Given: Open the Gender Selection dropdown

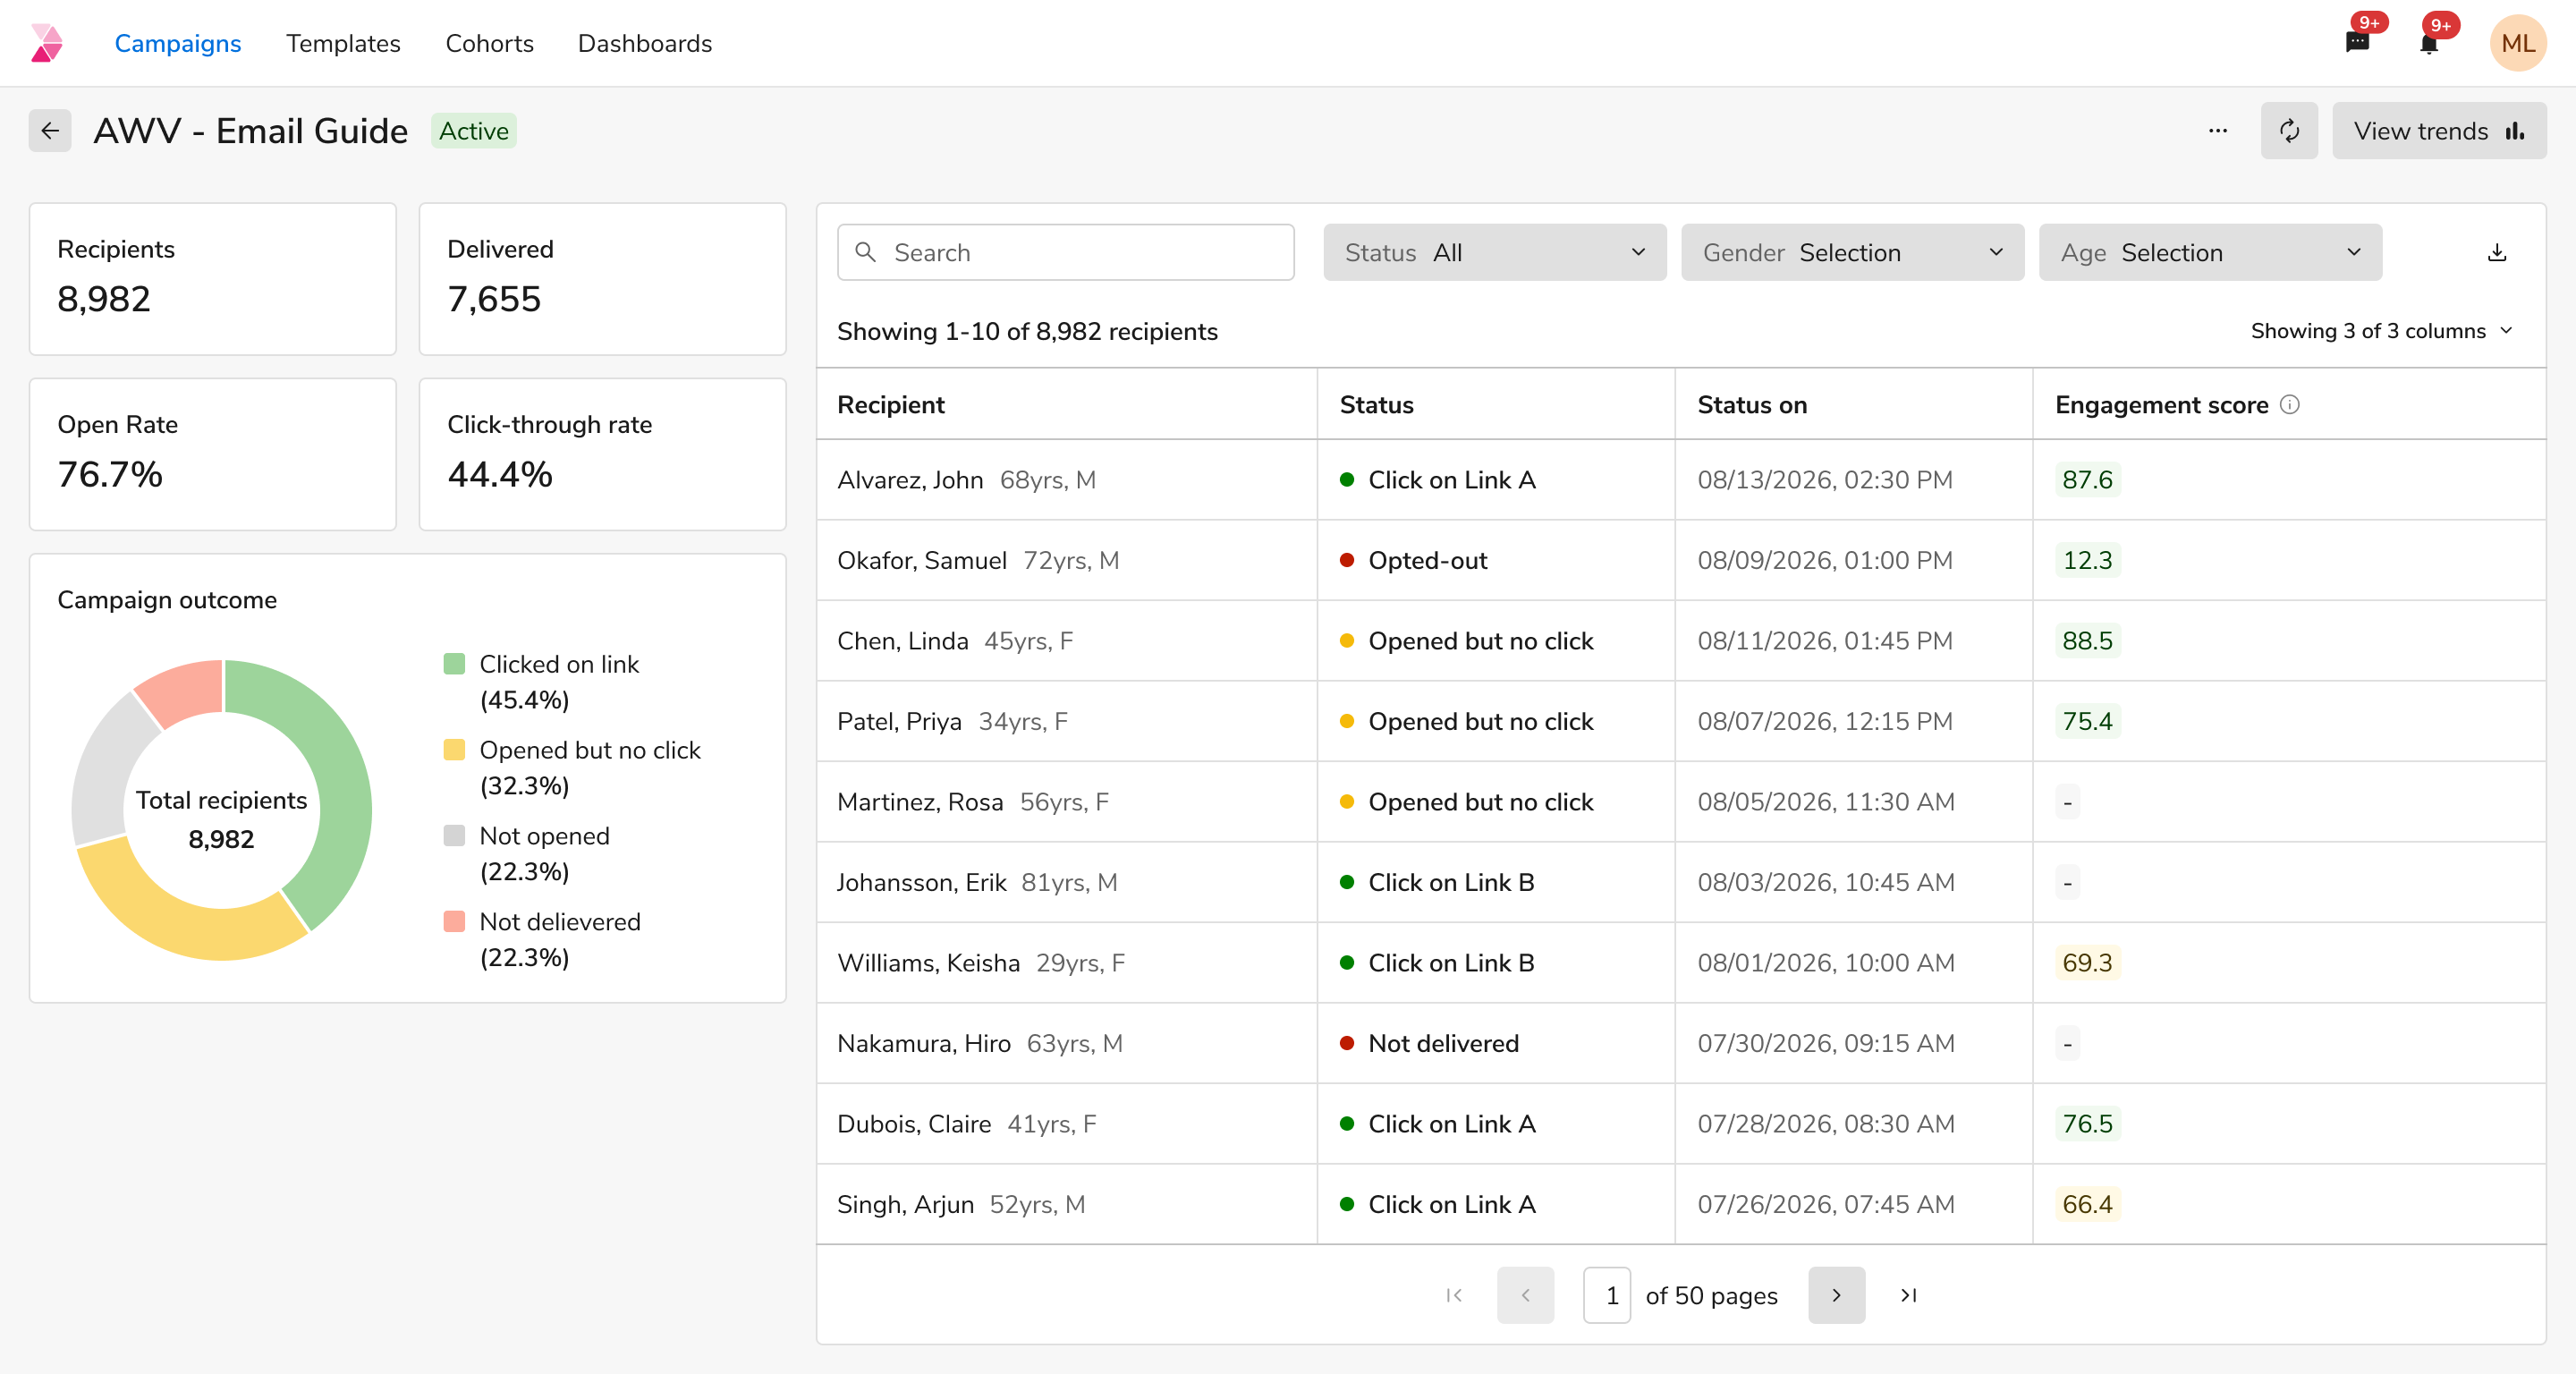Looking at the screenshot, I should coord(1852,252).
